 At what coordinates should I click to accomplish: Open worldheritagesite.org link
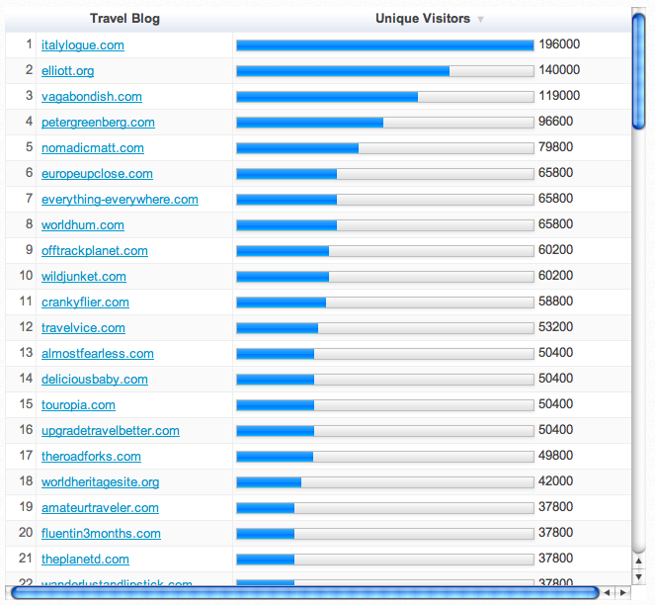pyautogui.click(x=100, y=482)
